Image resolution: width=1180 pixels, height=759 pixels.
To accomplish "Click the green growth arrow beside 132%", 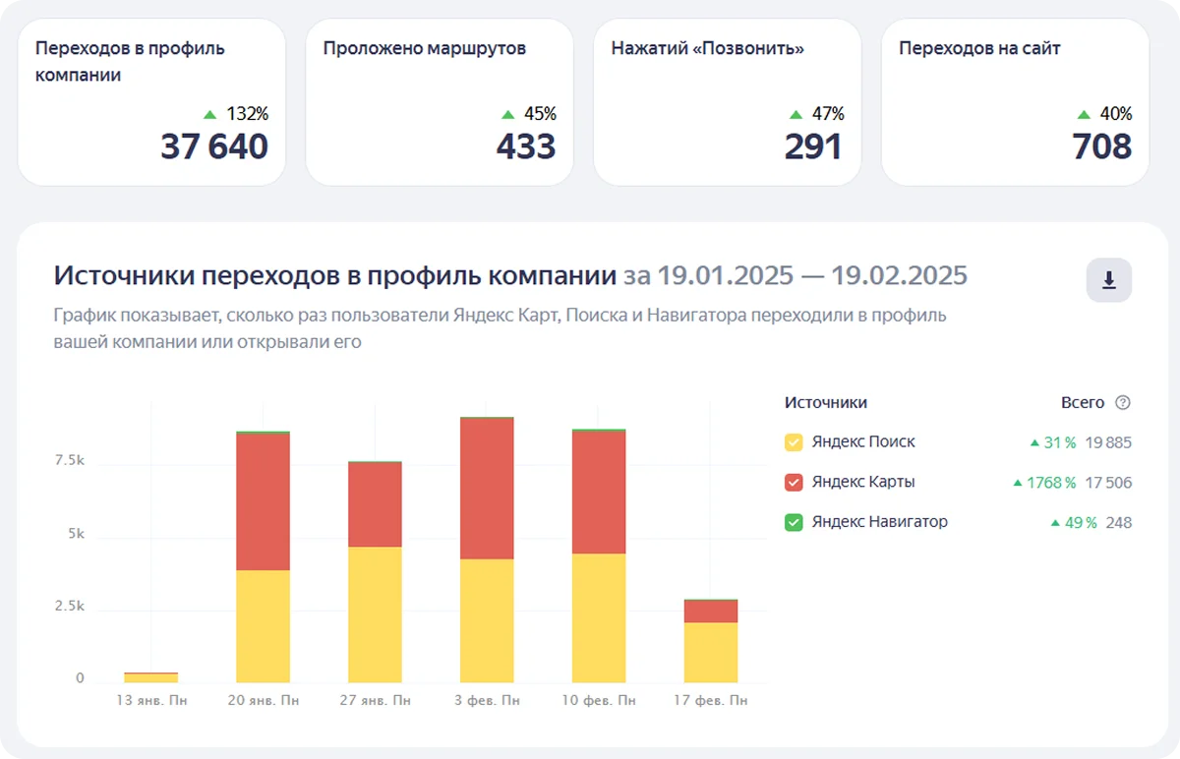I will [210, 114].
